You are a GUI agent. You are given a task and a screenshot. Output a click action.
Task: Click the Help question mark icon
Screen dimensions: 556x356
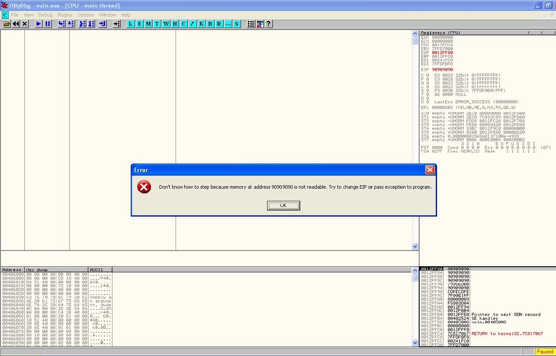coord(268,24)
